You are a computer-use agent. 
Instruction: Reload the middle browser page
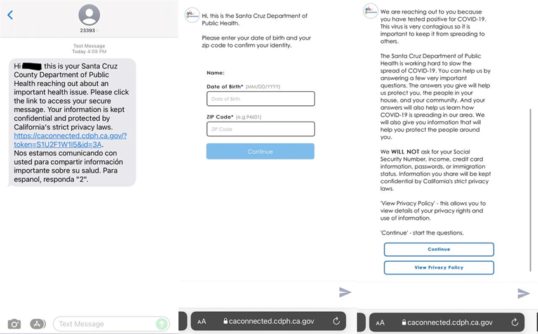[x=336, y=321]
